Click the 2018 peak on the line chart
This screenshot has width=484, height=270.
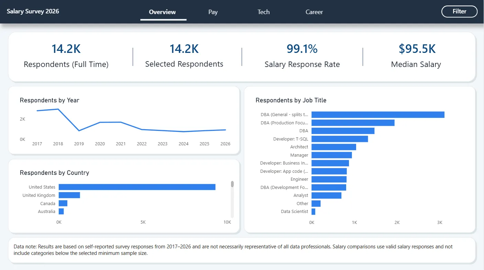(58, 109)
